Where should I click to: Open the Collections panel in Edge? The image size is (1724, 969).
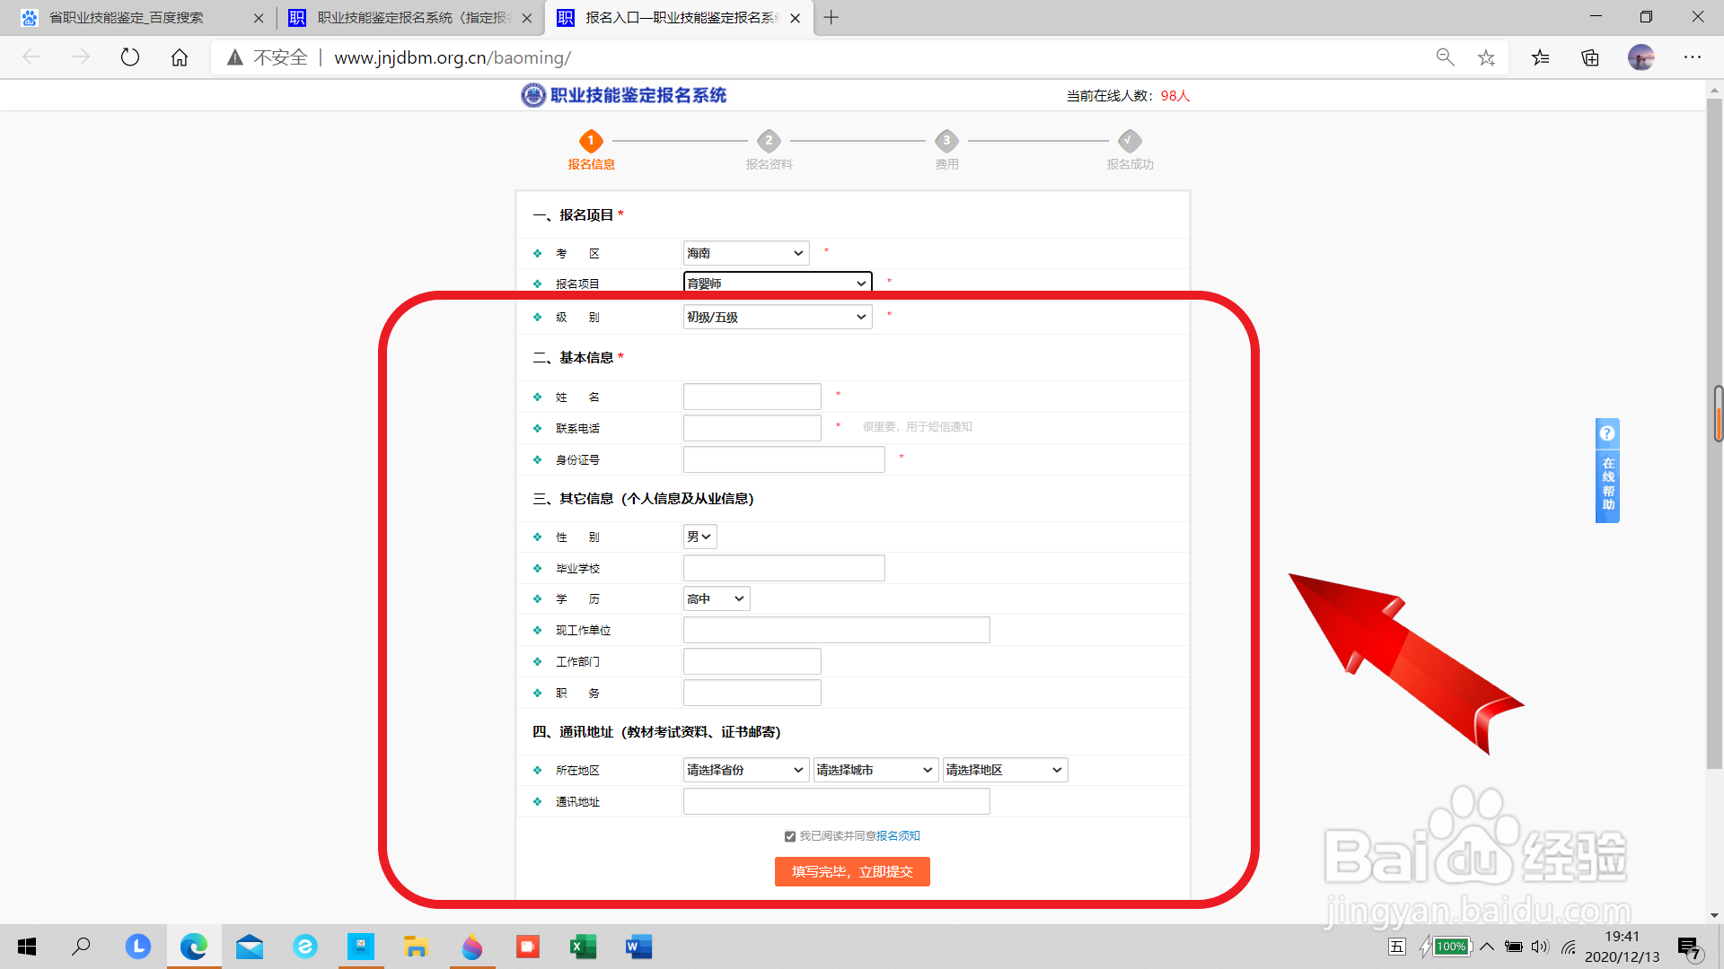pos(1589,57)
